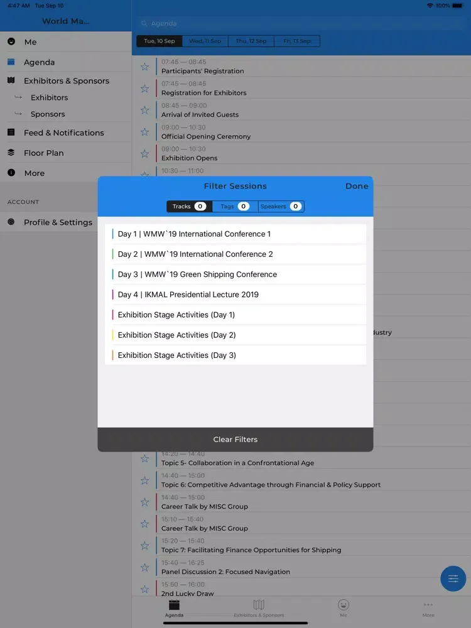Select Day 1 WMW'19 International Conference 1 track

tap(235, 234)
